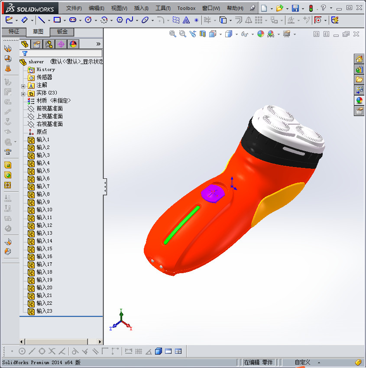Open the 文件(F) menu
Viewport: 366px width, 368px height.
tap(74, 8)
